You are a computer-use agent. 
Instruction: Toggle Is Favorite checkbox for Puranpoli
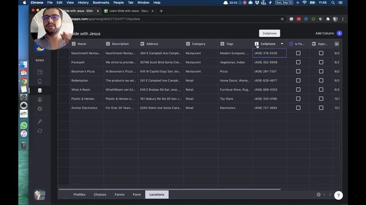tap(298, 62)
